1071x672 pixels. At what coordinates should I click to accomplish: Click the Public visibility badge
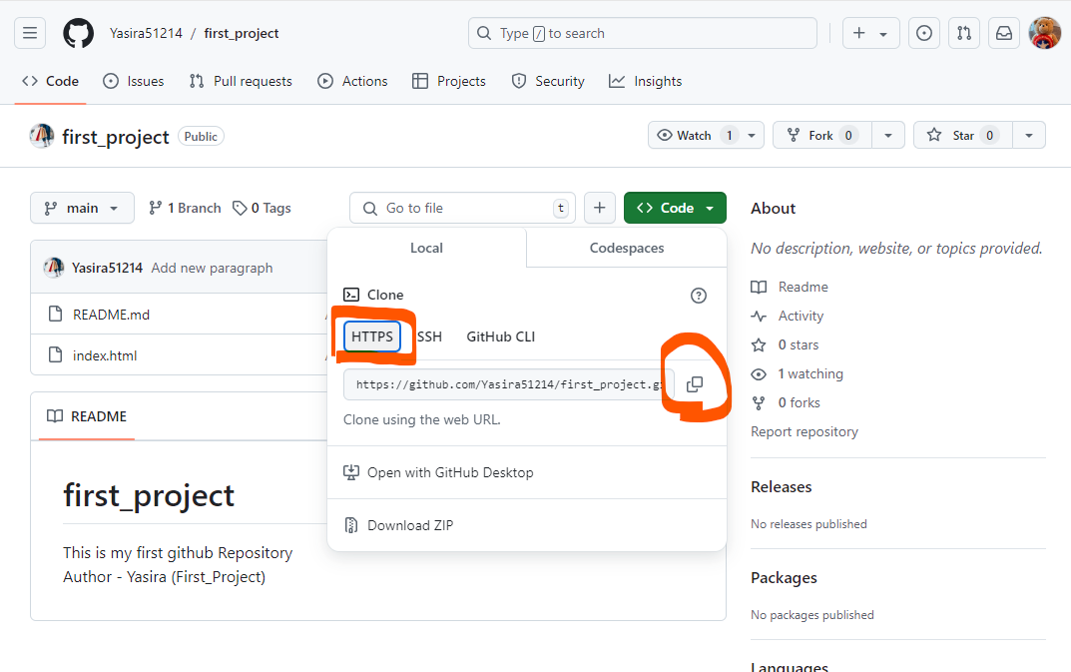click(201, 136)
